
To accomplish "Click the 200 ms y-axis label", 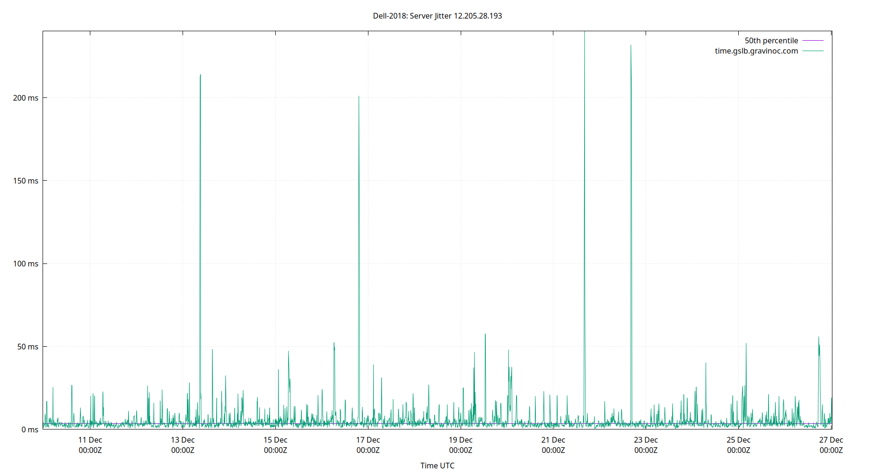I will 25,97.
